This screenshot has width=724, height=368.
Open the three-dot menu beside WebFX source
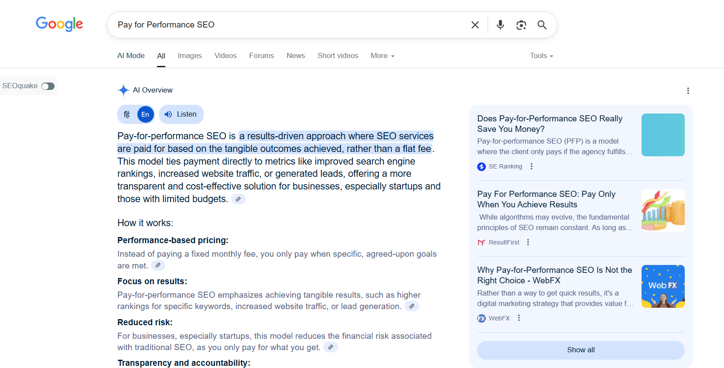click(519, 318)
